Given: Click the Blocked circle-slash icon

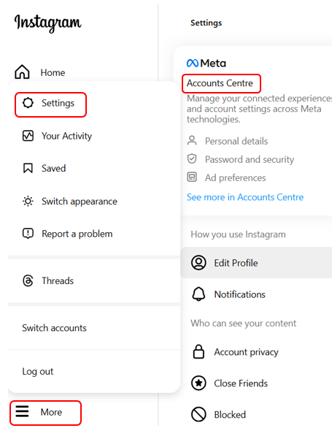Looking at the screenshot, I should [x=198, y=414].
